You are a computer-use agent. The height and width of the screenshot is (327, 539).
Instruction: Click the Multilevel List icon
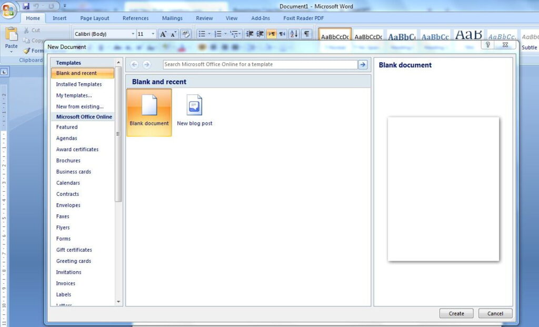point(234,34)
